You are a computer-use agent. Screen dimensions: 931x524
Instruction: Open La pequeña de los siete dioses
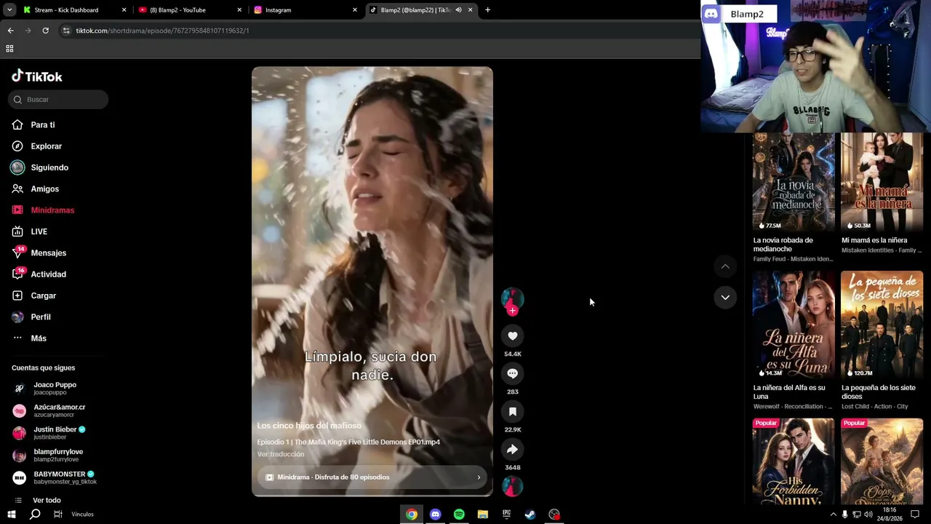click(882, 325)
